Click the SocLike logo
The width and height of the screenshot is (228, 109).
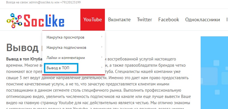pyautogui.click(x=35, y=20)
